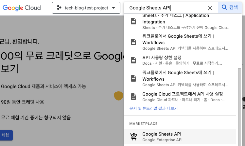Click the document icon beside API 사용량 상한 설정

tap(133, 60)
